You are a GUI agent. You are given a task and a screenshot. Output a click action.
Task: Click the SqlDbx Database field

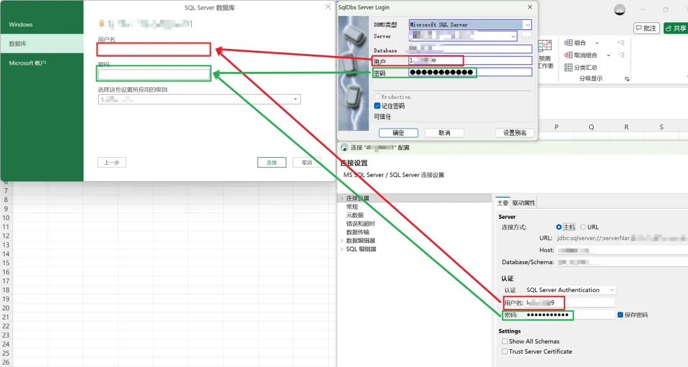click(x=470, y=49)
